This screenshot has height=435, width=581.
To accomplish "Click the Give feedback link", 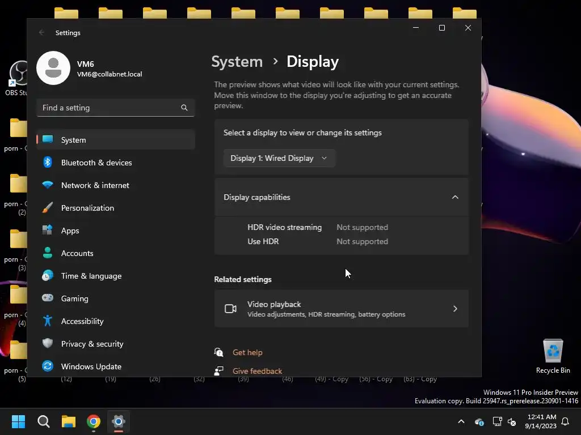I will 257,371.
